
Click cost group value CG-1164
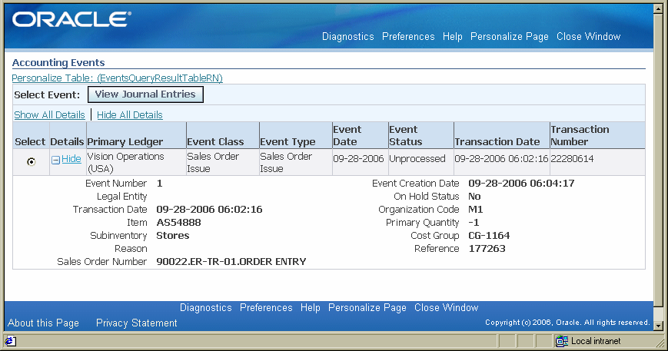(x=489, y=236)
